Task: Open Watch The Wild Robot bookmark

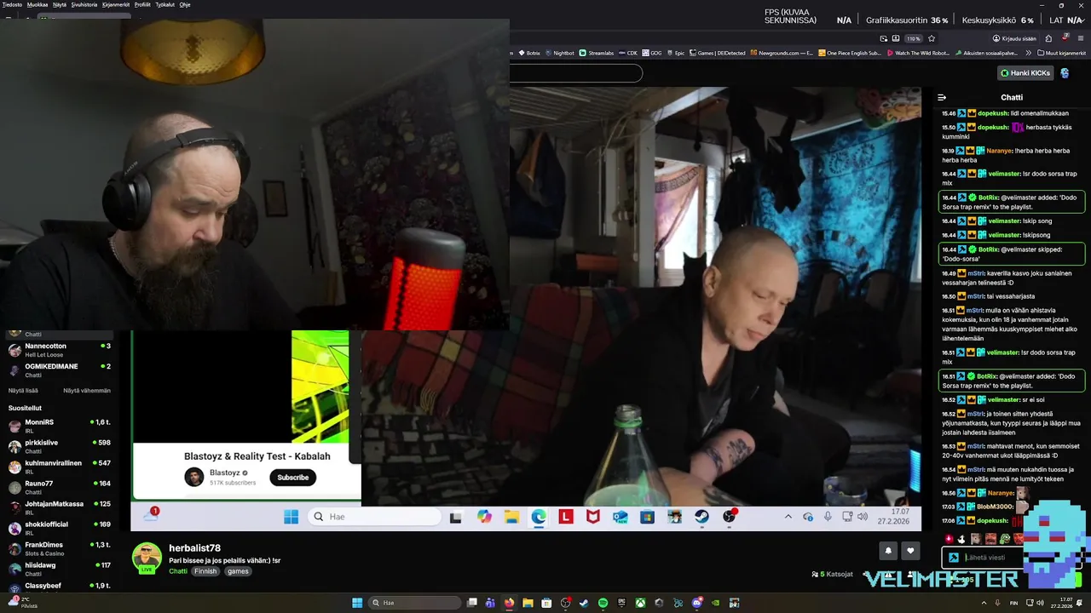Action: pos(918,53)
